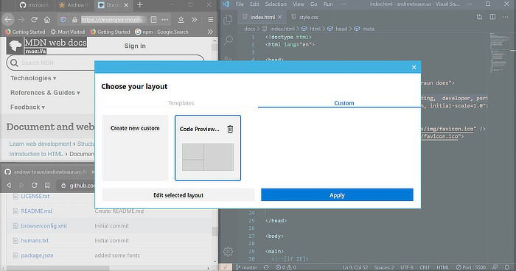Open VS Code manage gear icon

[228, 252]
